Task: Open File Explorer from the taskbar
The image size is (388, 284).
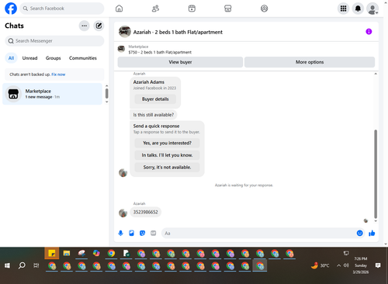Action: tap(67, 253)
